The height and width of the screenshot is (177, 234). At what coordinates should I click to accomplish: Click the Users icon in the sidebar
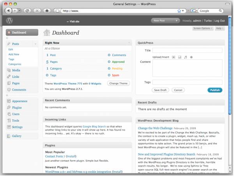[9, 114]
